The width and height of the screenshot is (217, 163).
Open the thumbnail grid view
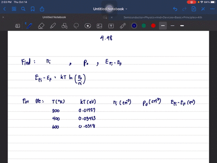[x=14, y=9]
